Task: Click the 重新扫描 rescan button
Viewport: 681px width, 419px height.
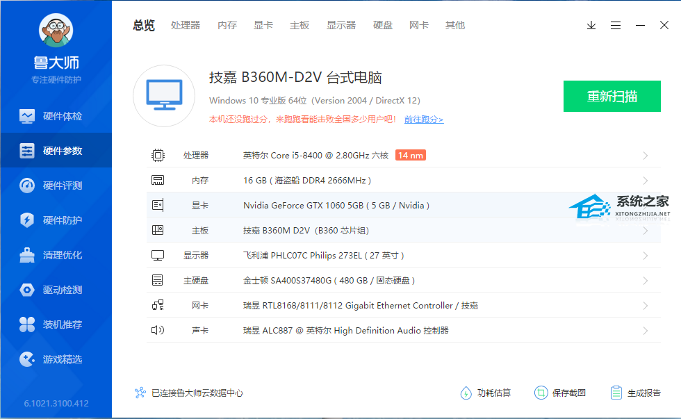Action: 612,96
